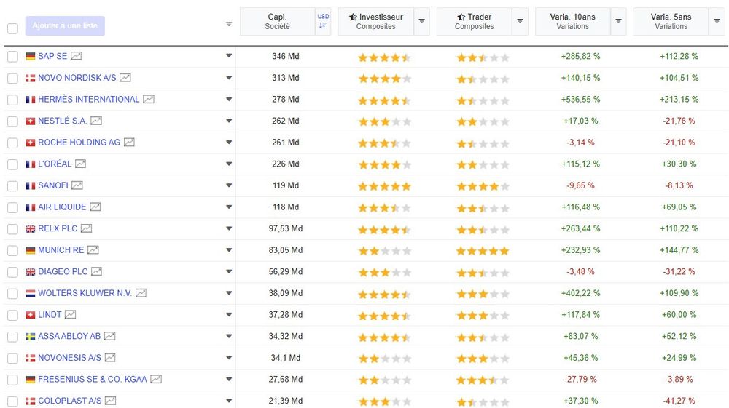Open chart icon next to AIR LIQUIDE
729x408 pixels.
tap(95, 207)
